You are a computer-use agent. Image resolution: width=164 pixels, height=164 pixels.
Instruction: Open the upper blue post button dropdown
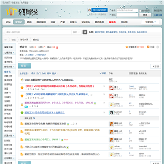click(25, 66)
